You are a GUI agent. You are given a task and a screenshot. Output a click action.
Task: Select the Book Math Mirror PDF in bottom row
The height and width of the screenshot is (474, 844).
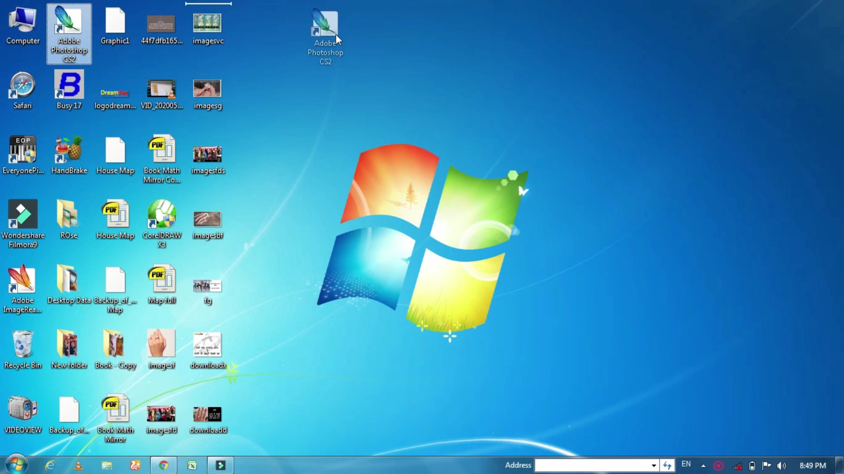point(115,419)
